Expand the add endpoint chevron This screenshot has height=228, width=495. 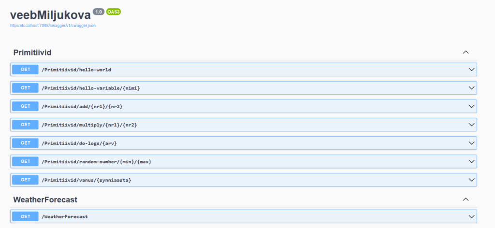(472, 106)
